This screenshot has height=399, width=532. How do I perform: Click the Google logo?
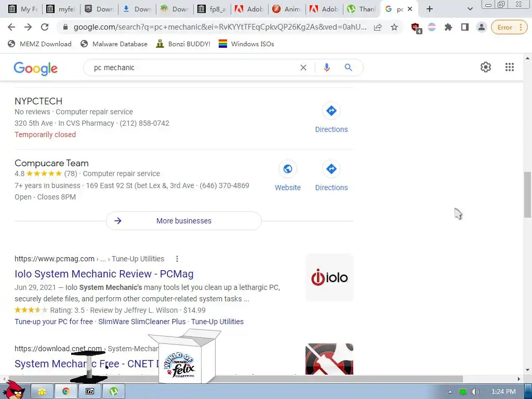pyautogui.click(x=36, y=68)
